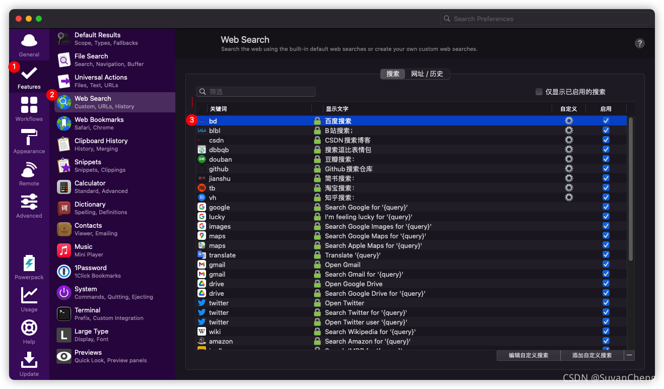Click 添加自定义搜索 button
This screenshot has width=664, height=389.
point(592,355)
